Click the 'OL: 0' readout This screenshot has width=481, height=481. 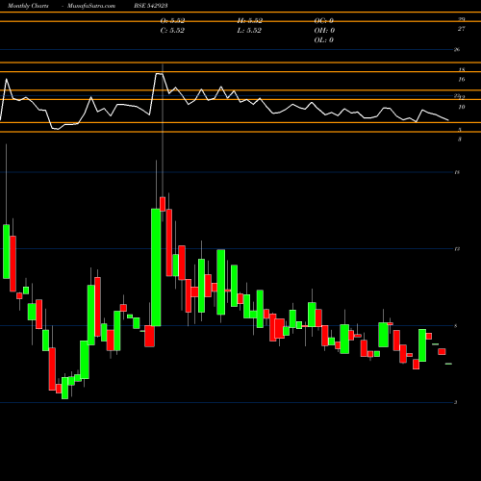tap(324, 40)
